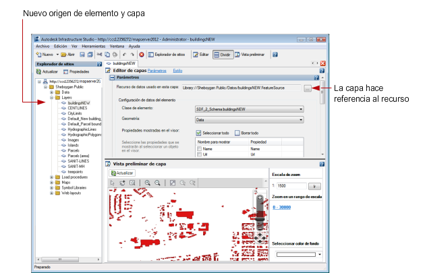Viewport: 427px width, 273px height.
Task: Expand the Data folder
Action: [x=51, y=92]
